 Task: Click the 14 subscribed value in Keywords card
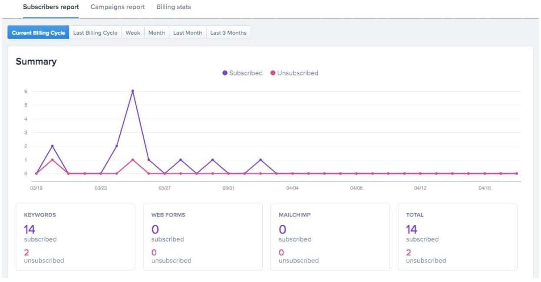pos(30,230)
